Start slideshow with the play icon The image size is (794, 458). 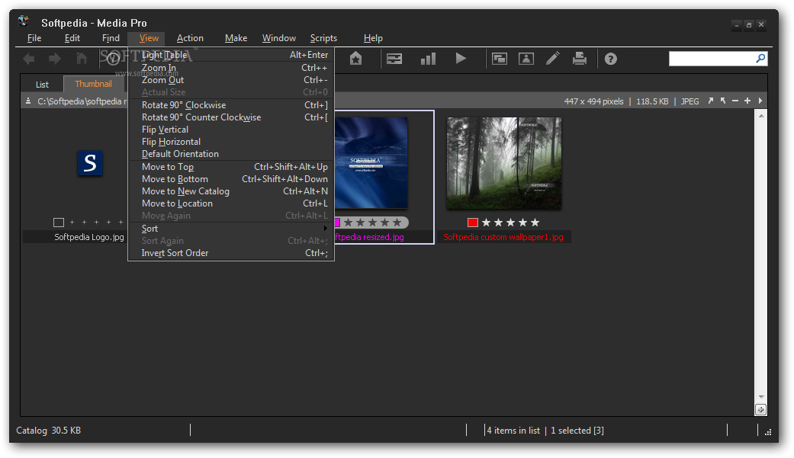point(461,59)
